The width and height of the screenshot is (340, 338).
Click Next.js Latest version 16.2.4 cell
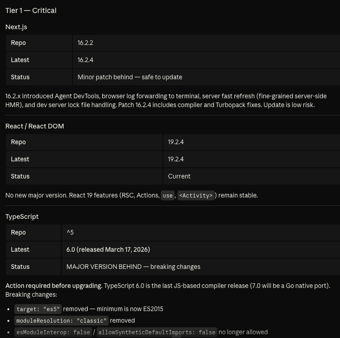(x=206, y=60)
